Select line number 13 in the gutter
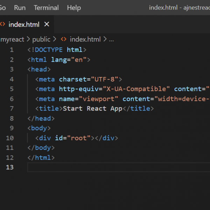This screenshot has height=210, width=210. pyautogui.click(x=10, y=167)
